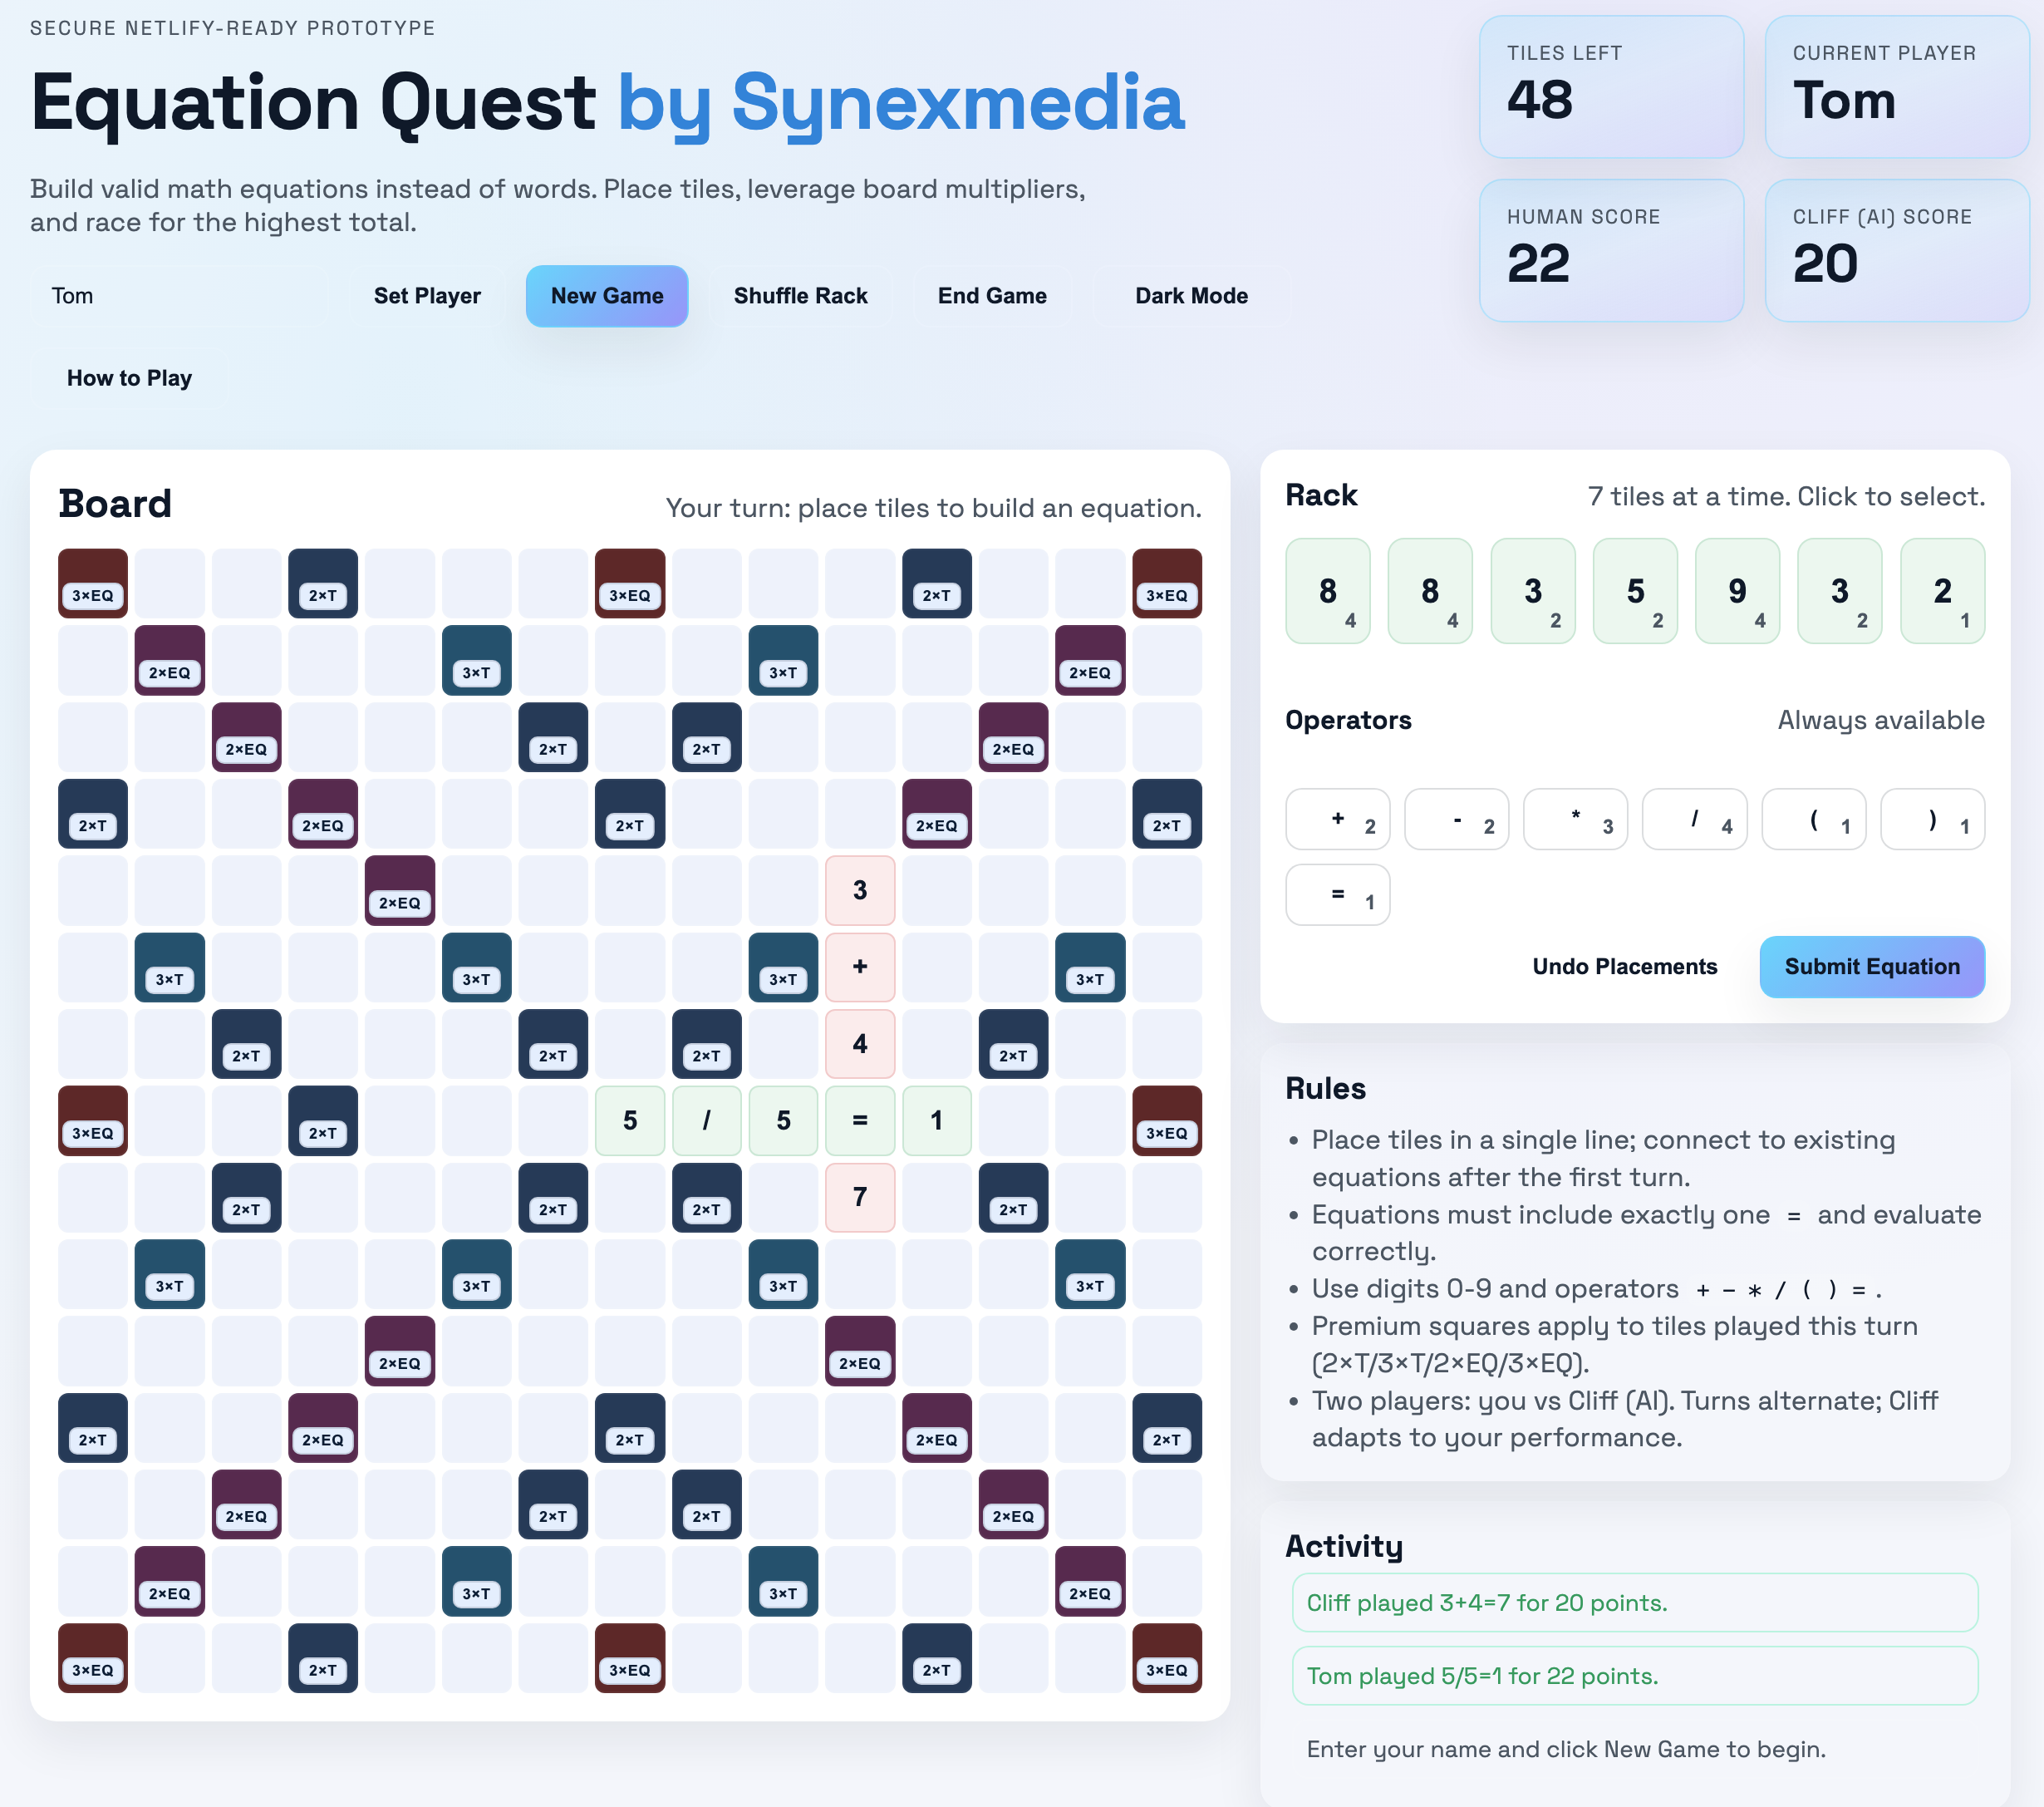The width and height of the screenshot is (2044, 1807).
Task: Click the top-left 3×EQ premium square
Action: click(x=92, y=583)
